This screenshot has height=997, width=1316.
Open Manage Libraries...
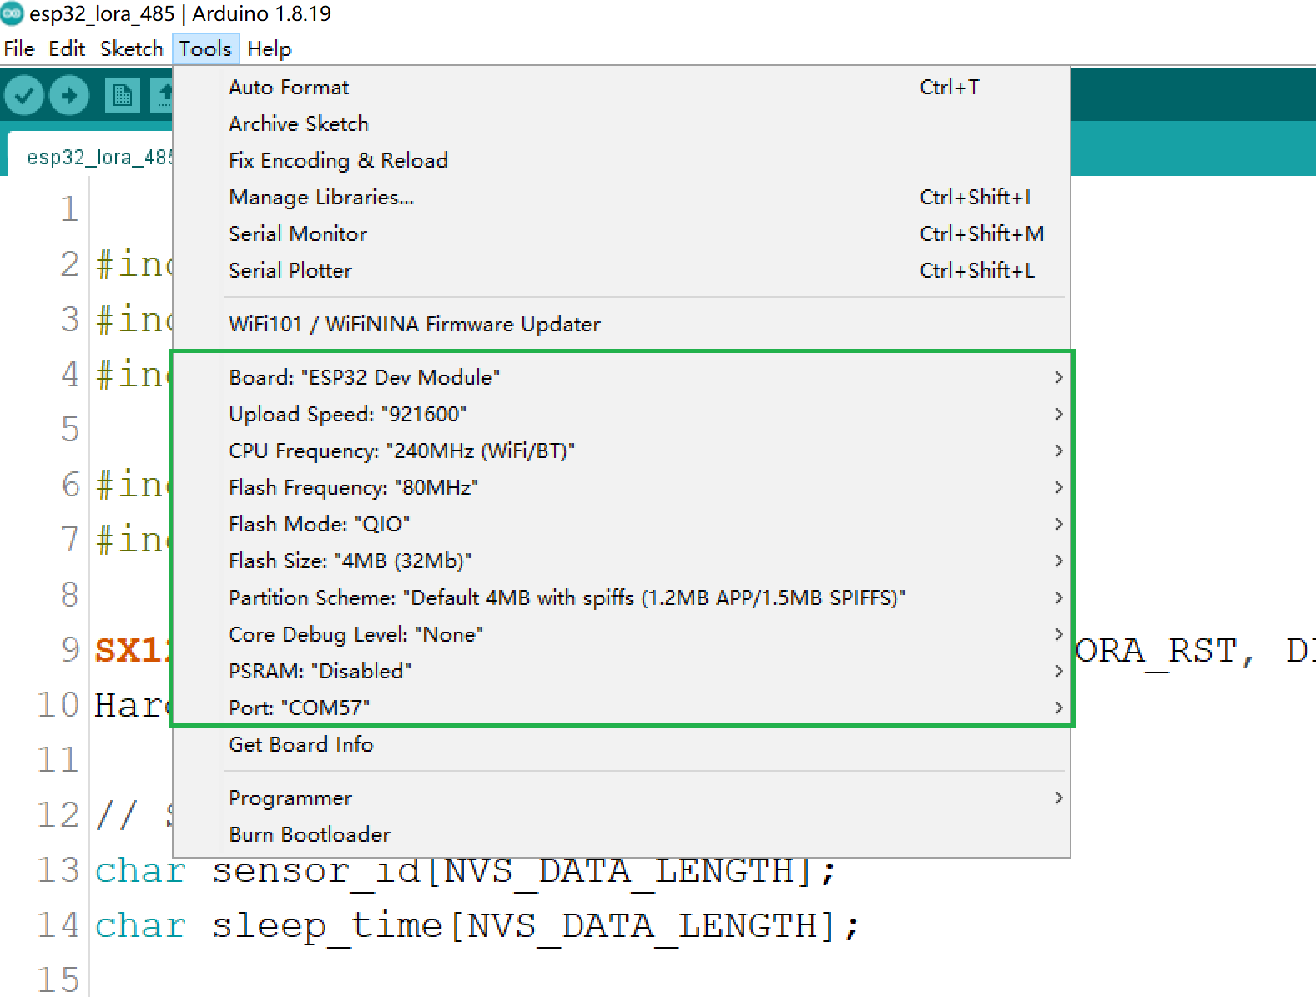click(622, 197)
